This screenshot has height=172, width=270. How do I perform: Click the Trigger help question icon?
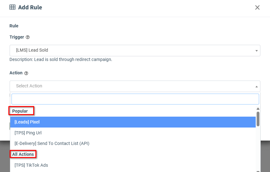(28, 37)
